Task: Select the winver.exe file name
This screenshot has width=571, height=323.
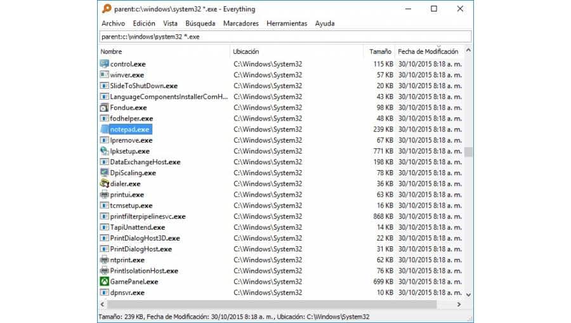Action: click(x=127, y=75)
